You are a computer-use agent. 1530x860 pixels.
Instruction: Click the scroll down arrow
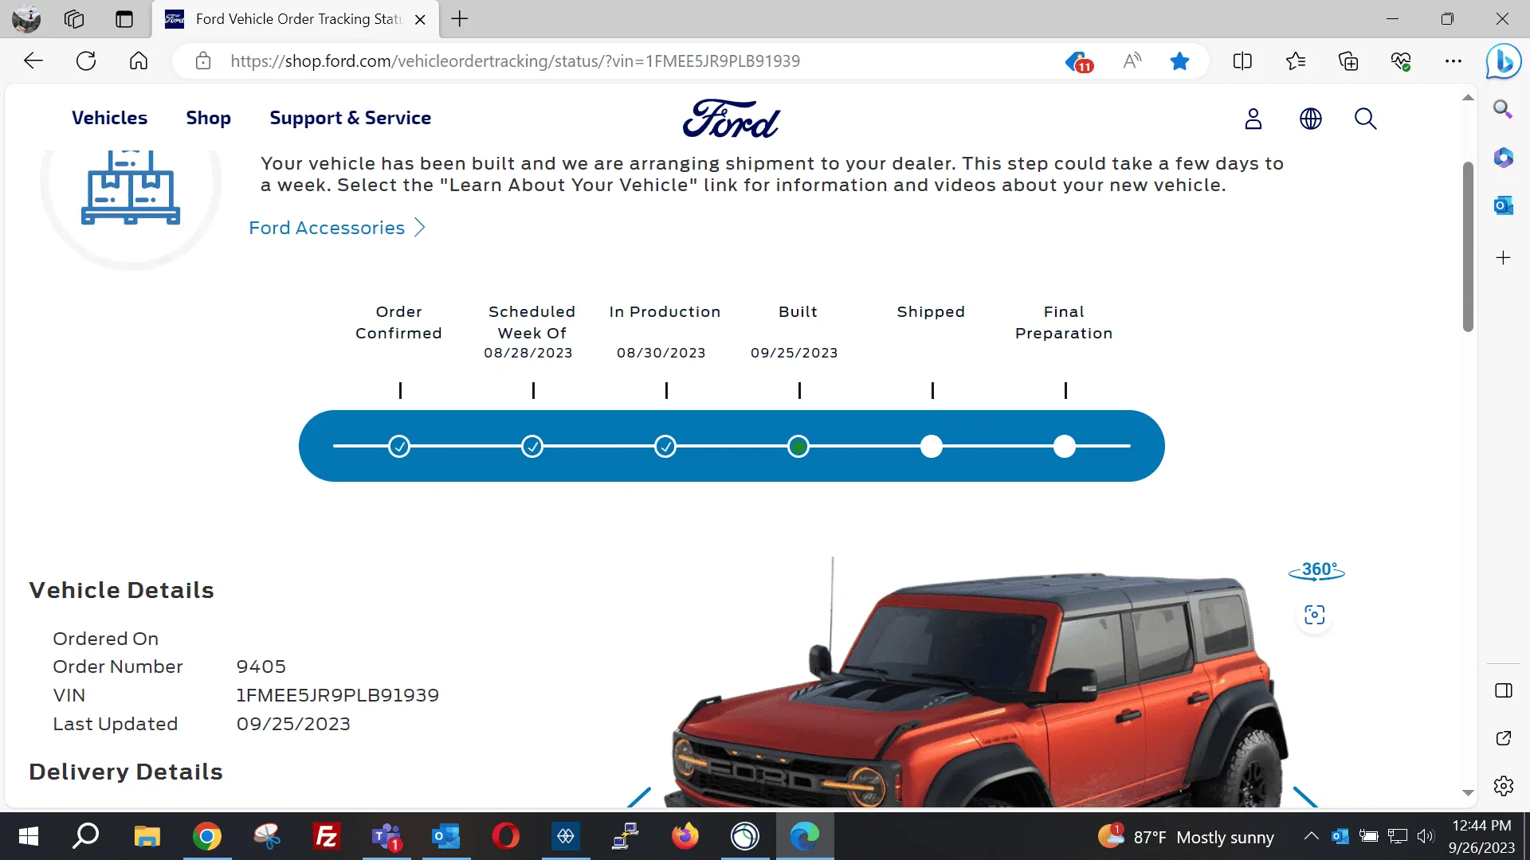point(1468,792)
